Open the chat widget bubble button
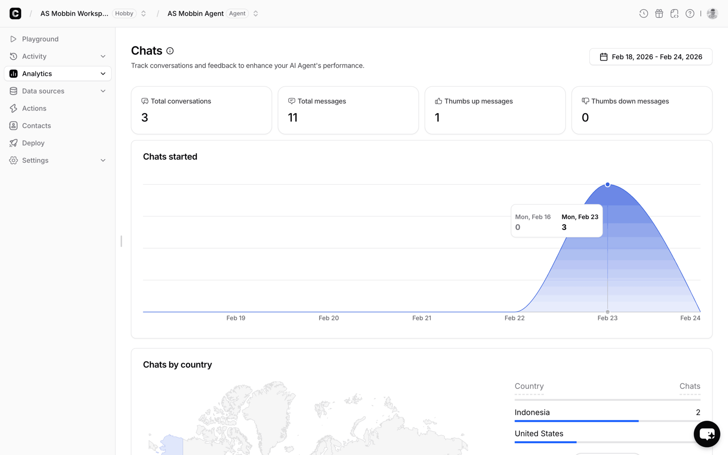Screen dimensions: 728x455 (x=707, y=434)
